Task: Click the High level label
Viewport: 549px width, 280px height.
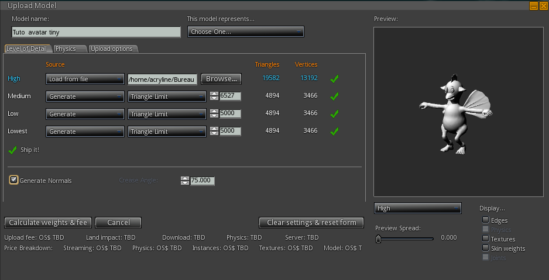Action: 14,79
